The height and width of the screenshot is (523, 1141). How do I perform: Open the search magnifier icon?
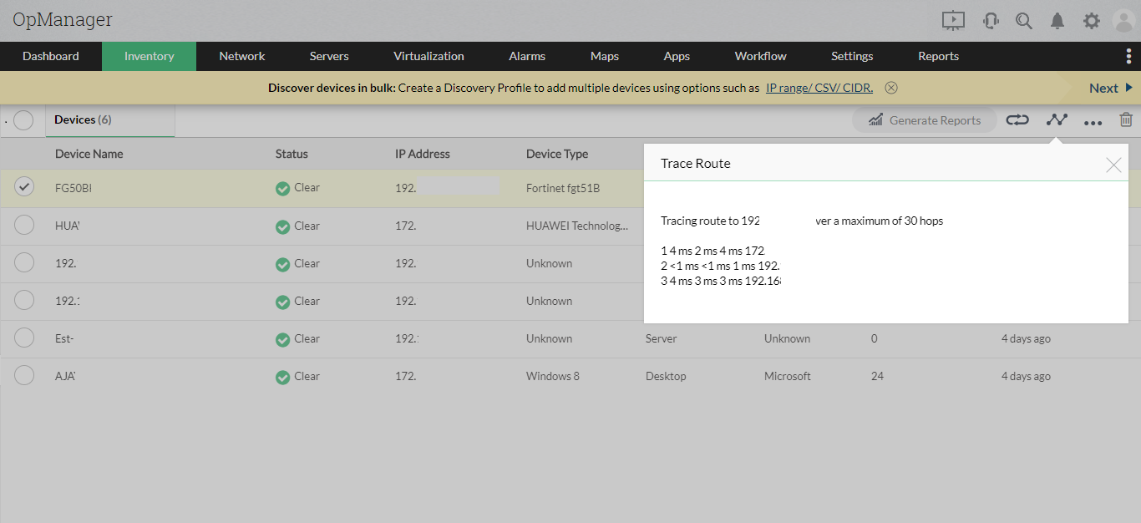1024,21
